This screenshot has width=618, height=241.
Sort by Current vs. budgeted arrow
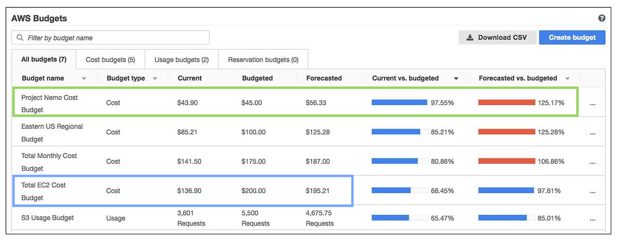coord(456,79)
